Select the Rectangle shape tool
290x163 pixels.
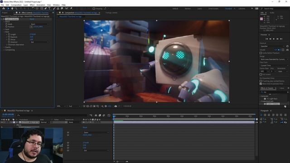coord(42,9)
